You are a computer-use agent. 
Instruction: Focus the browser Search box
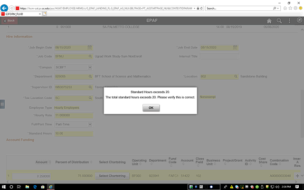(x=239, y=9)
